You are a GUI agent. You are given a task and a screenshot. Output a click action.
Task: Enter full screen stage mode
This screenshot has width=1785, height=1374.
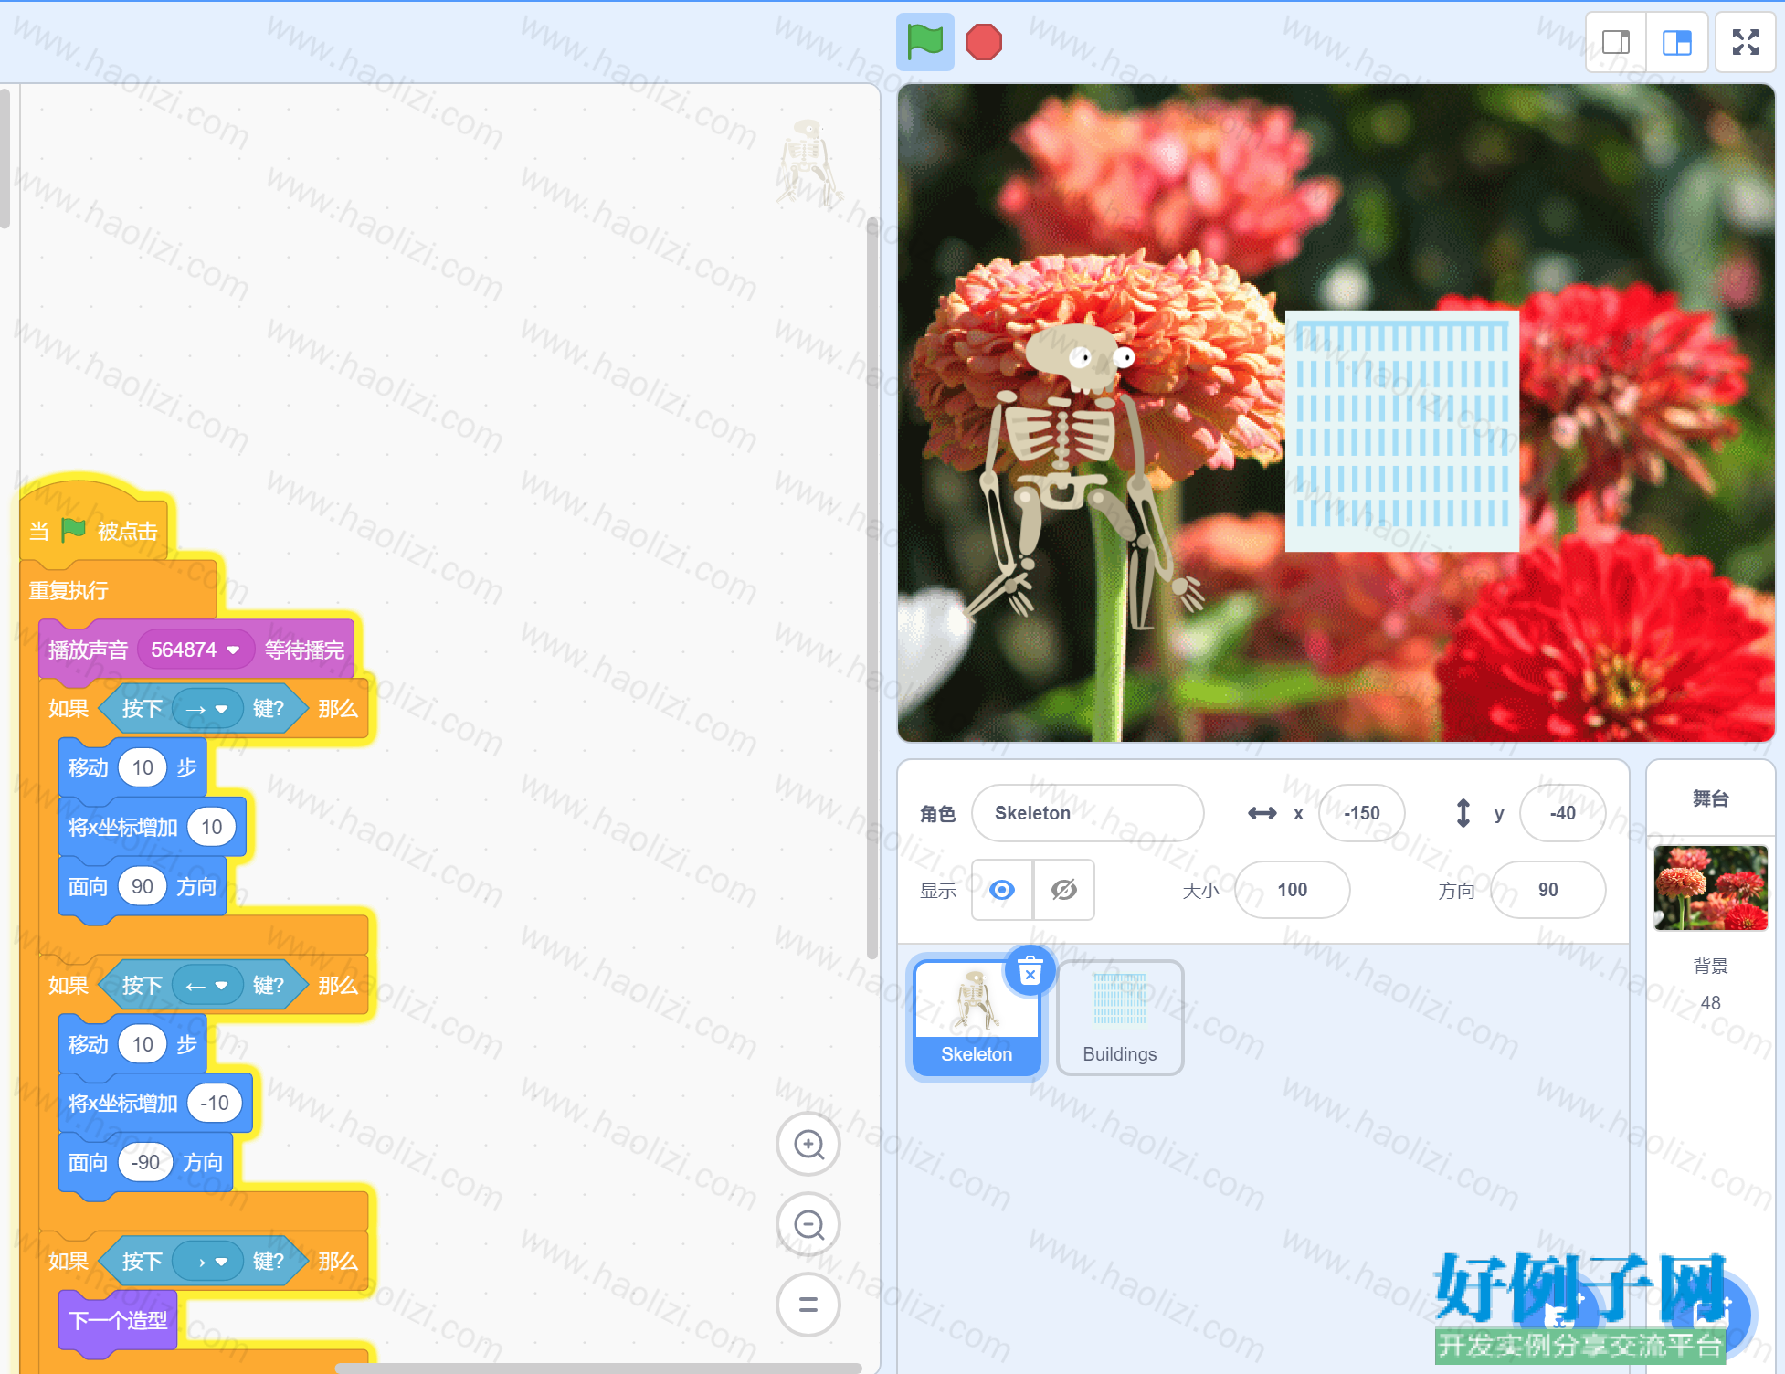click(1745, 42)
